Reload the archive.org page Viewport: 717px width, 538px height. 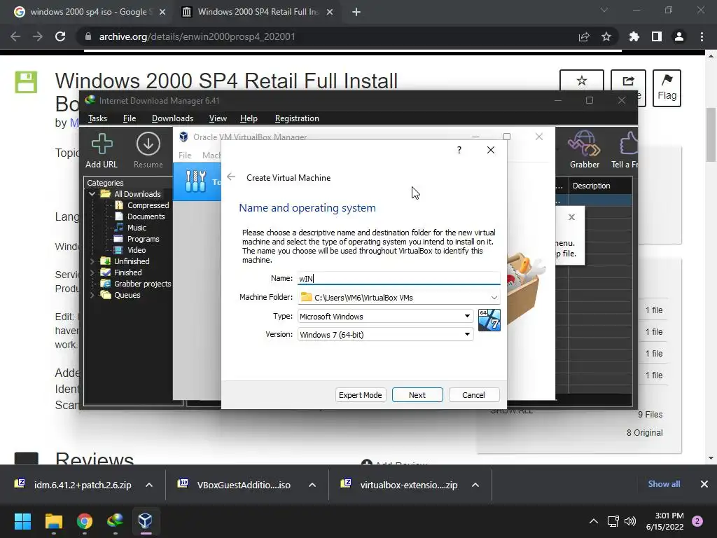60,36
